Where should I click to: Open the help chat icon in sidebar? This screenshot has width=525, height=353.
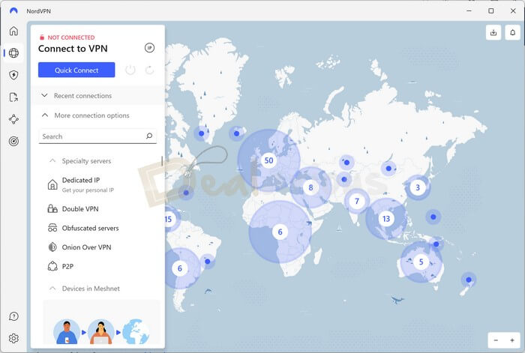13,316
